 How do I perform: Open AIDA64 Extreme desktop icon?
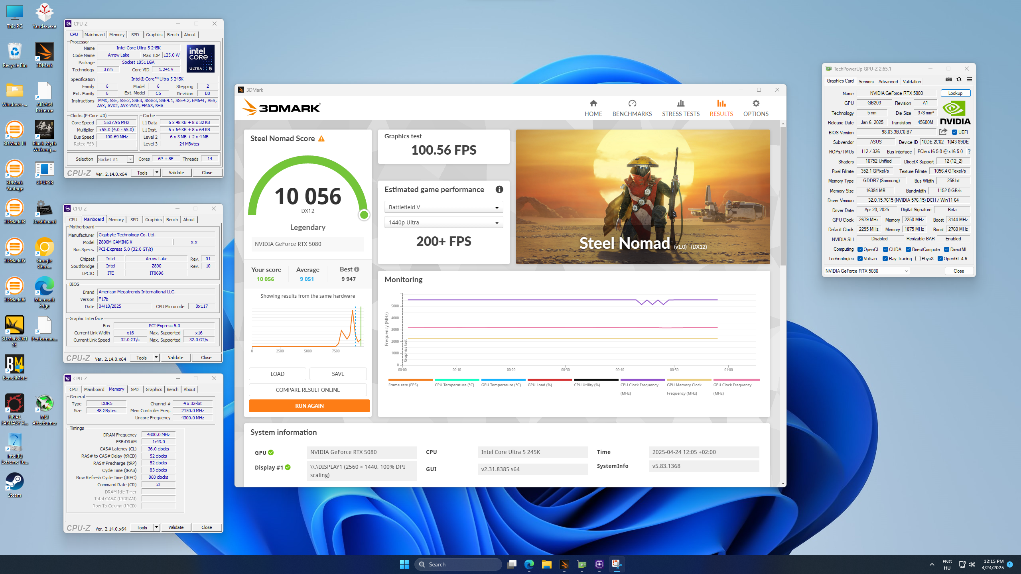44,97
